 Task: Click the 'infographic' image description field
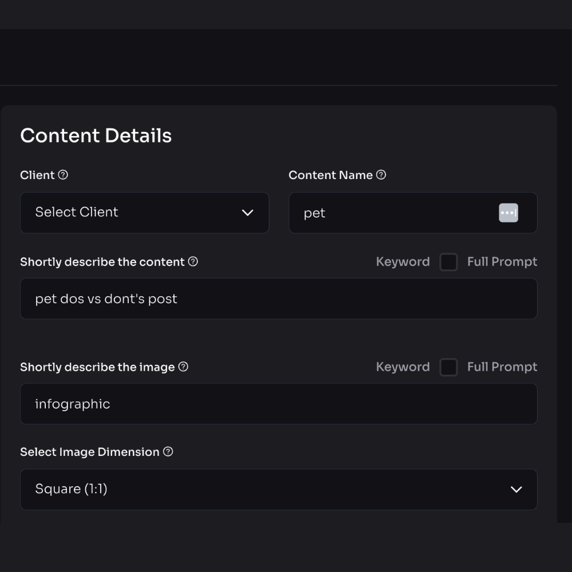[x=279, y=404]
